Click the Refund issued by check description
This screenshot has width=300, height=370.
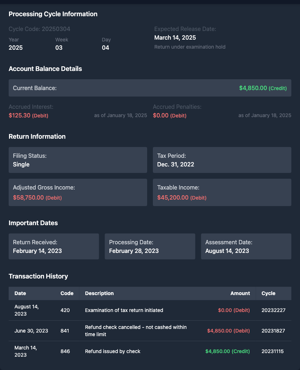point(112,351)
